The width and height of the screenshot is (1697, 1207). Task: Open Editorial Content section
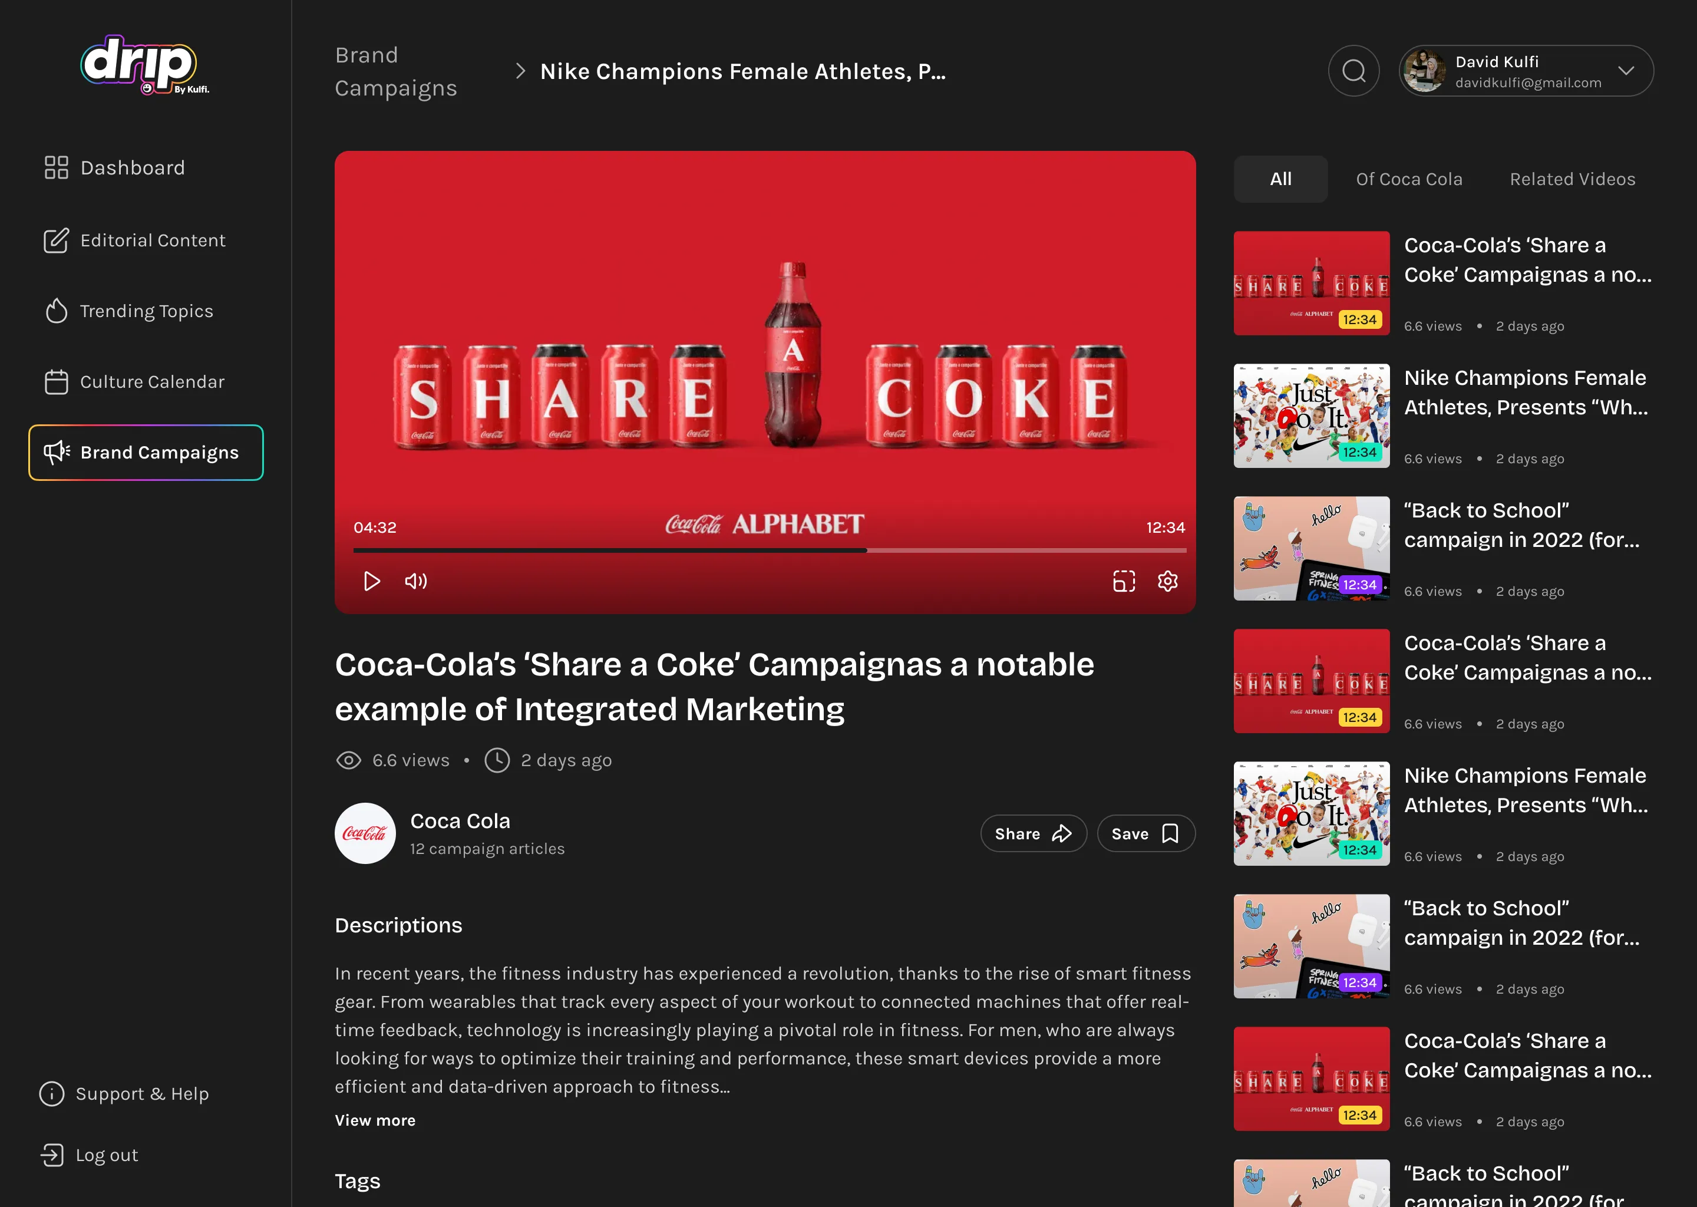point(134,241)
